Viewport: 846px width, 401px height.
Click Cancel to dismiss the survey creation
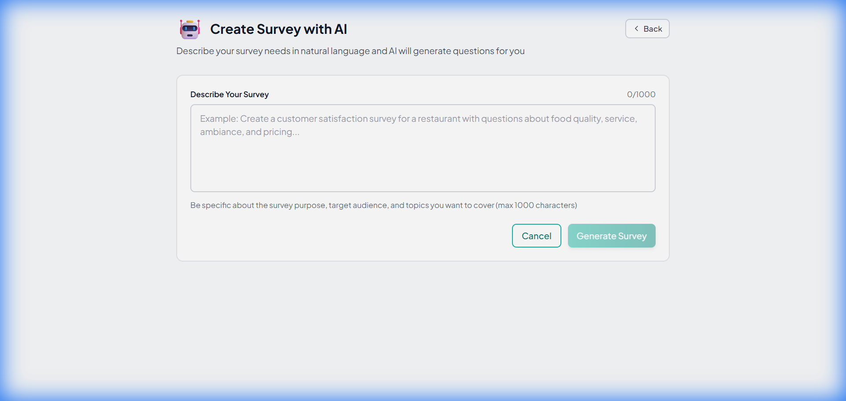(536, 236)
